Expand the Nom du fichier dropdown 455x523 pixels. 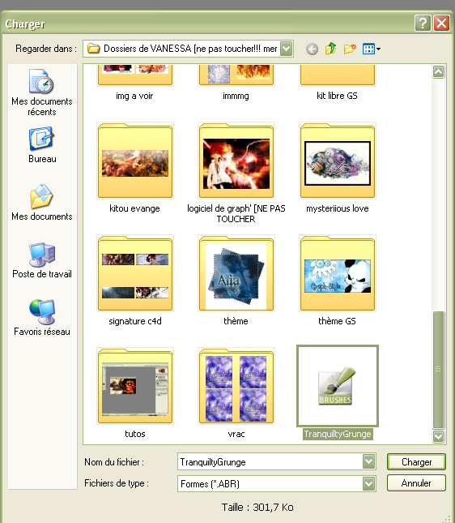tap(368, 462)
